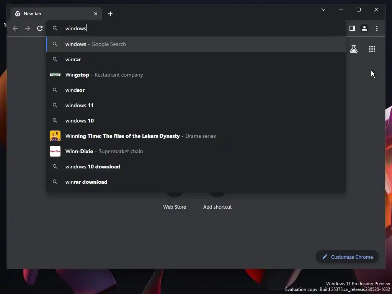Viewport: 392px width, 294px height.
Task: Choose the 'windows 11' suggestion
Action: [196, 105]
